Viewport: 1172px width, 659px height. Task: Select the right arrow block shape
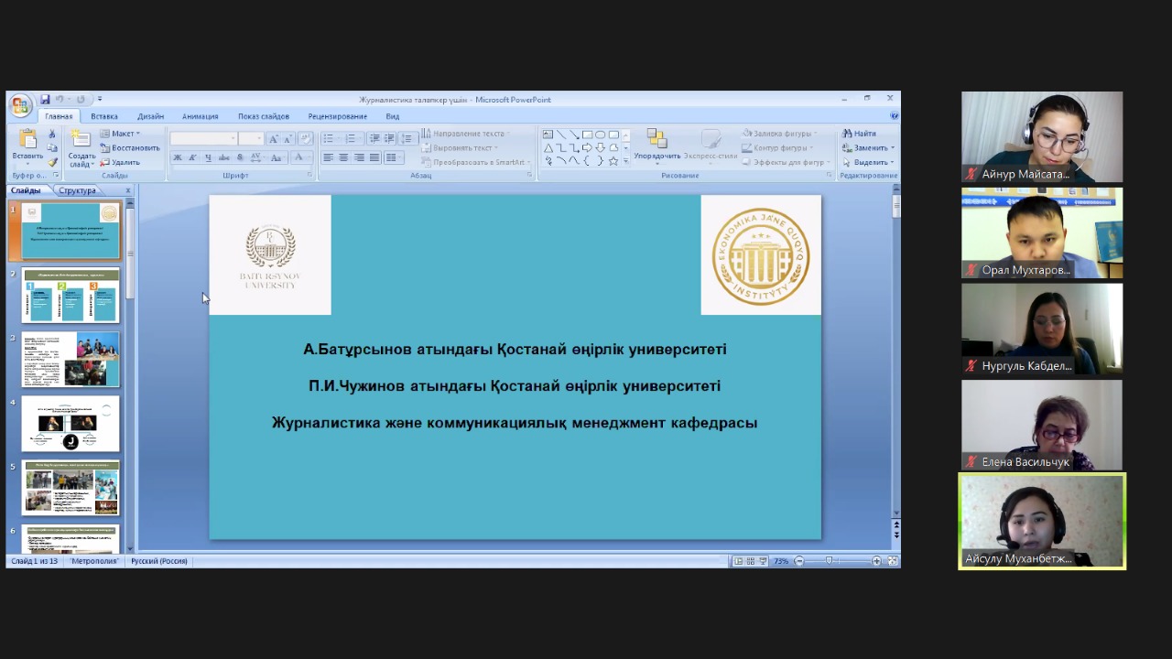[587, 147]
